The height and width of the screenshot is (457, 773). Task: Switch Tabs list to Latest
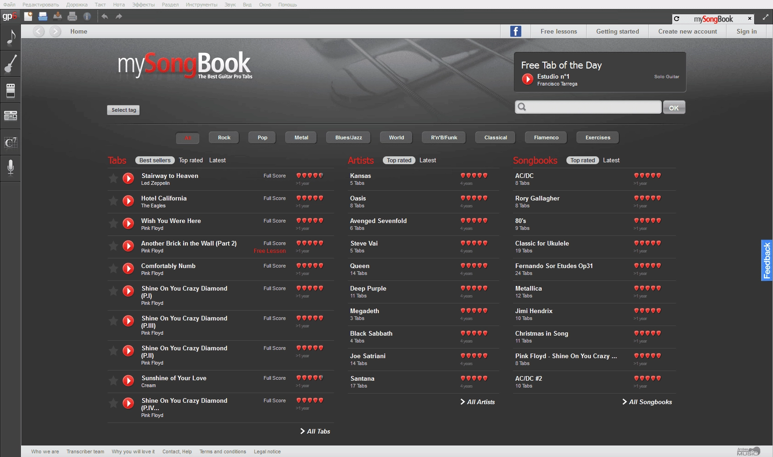[218, 160]
